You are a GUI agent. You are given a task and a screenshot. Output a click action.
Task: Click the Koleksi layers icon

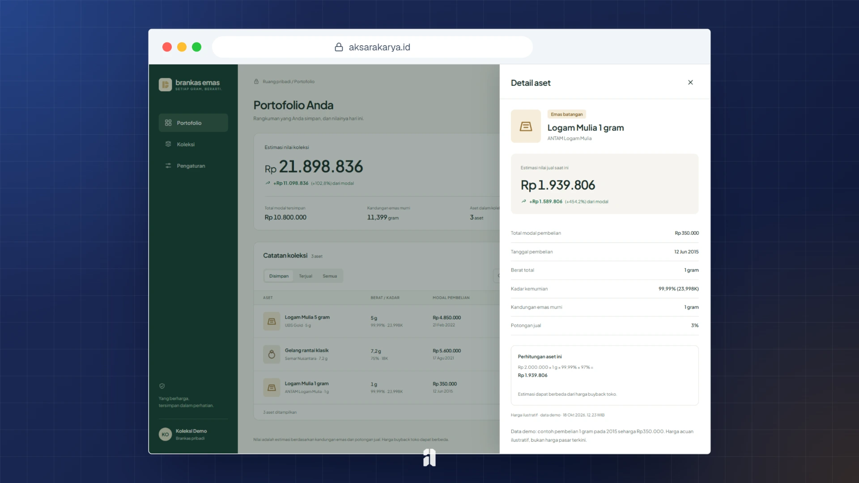168,144
